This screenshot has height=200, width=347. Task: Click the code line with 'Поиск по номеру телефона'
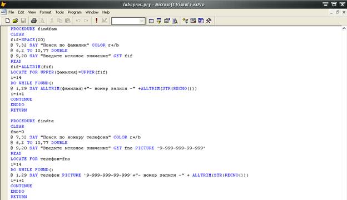[x=76, y=137]
